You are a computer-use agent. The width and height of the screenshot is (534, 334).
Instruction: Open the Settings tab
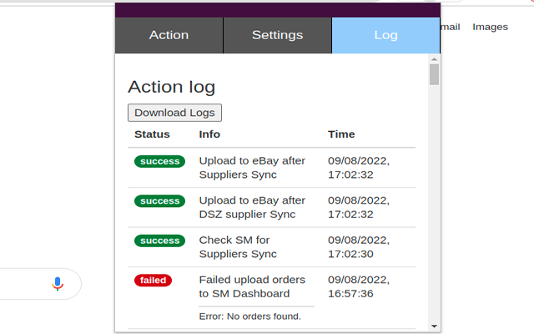pyautogui.click(x=277, y=35)
